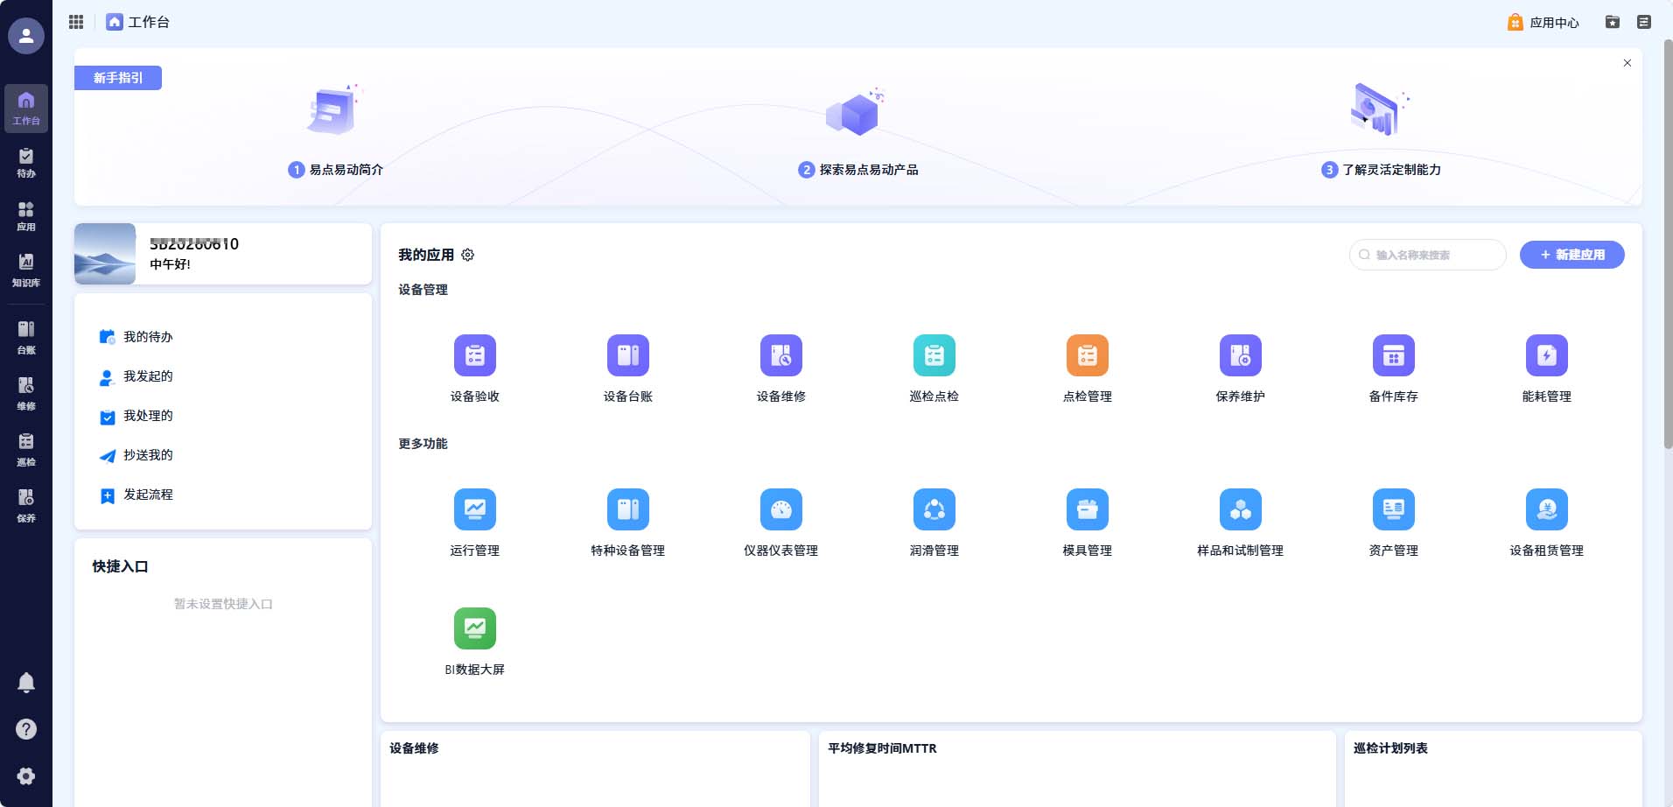Viewport: 1673px width, 807px height.
Task: Click the page vertical scrollbar
Action: tap(1668, 245)
